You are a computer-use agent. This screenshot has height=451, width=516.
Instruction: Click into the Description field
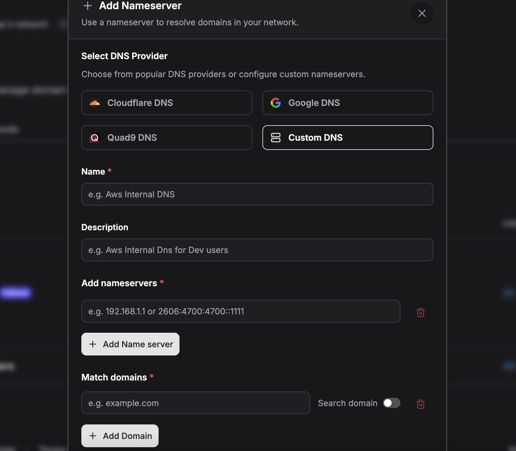(257, 250)
